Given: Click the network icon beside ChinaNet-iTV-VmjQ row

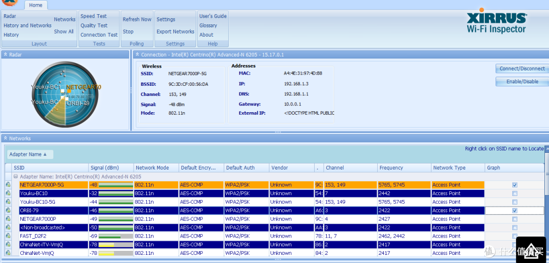Looking at the screenshot, I should 8,244.
